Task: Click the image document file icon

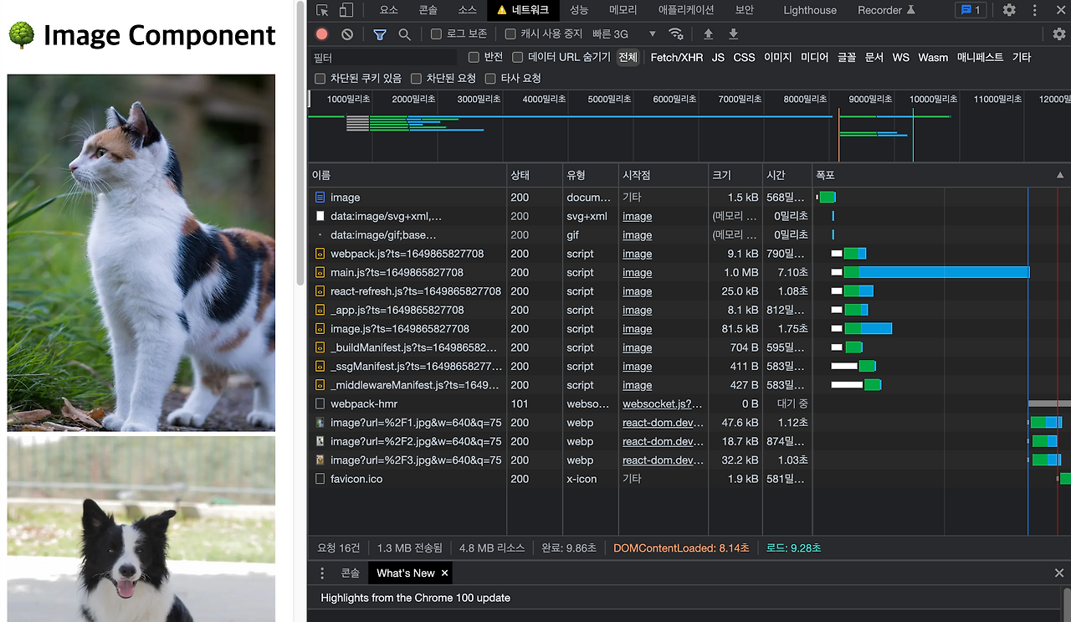Action: (x=320, y=198)
